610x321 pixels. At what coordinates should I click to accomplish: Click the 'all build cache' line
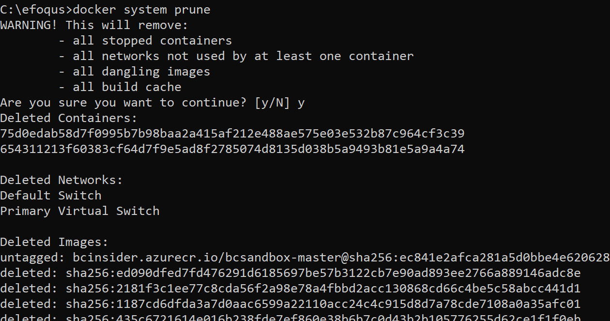120,87
